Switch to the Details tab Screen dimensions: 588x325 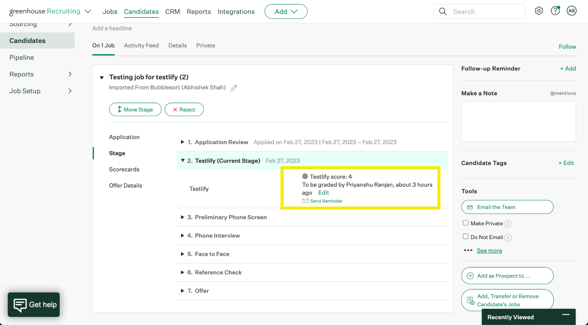[177, 45]
